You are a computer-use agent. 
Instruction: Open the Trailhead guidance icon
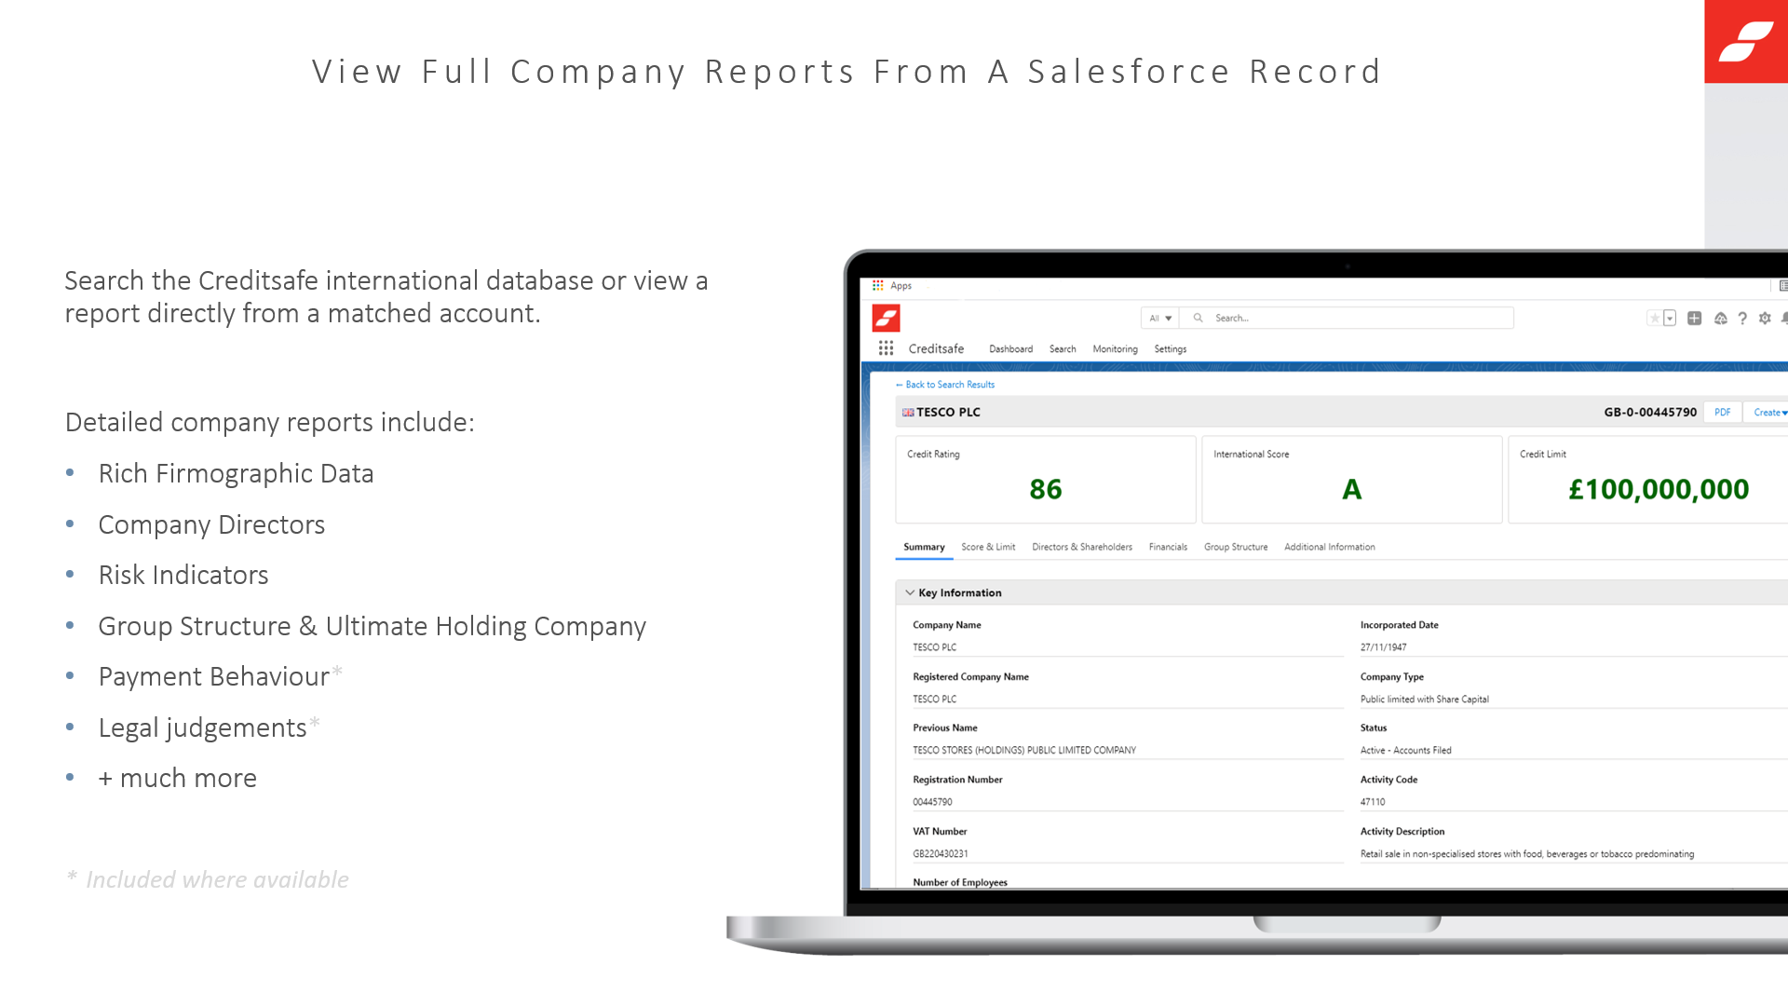(x=1720, y=319)
